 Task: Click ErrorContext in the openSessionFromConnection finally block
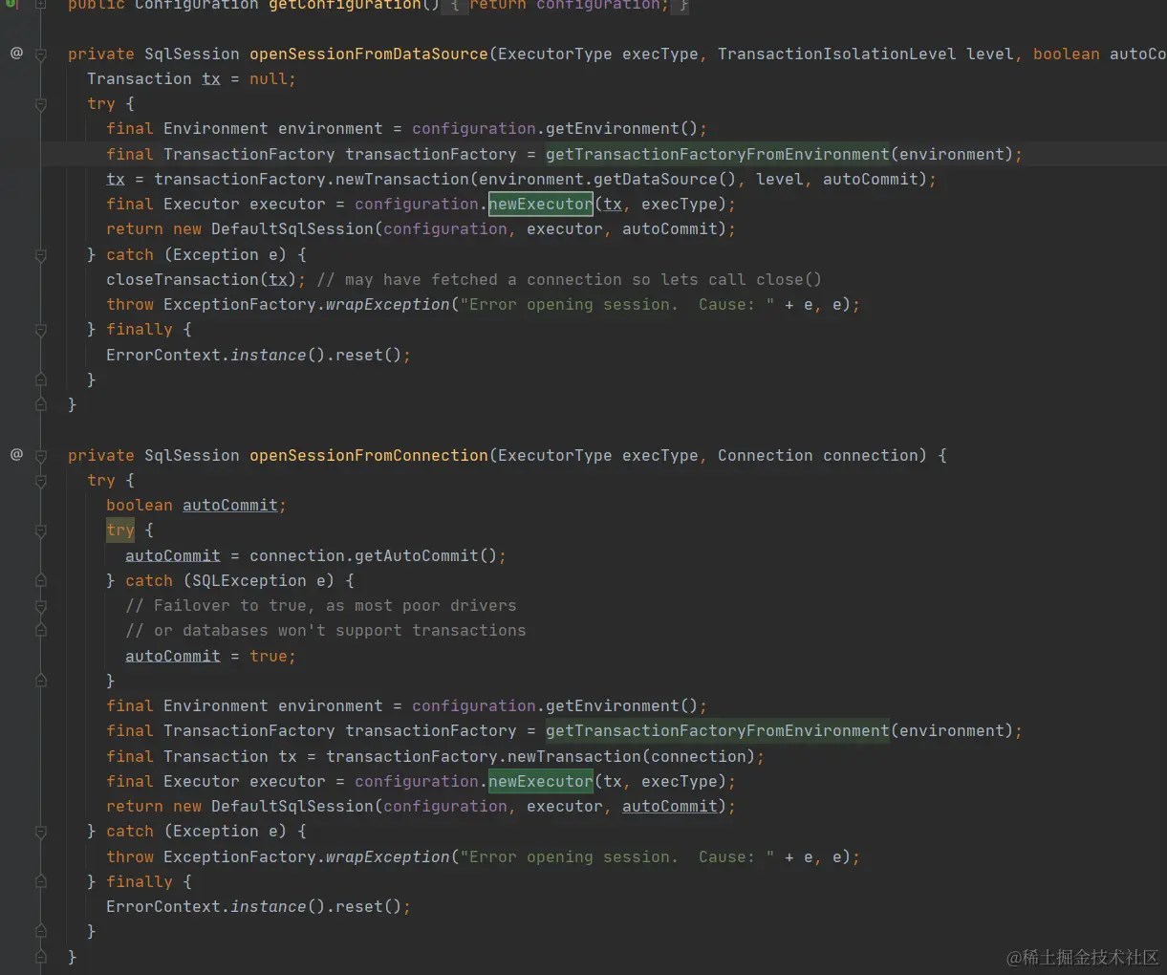coord(163,906)
